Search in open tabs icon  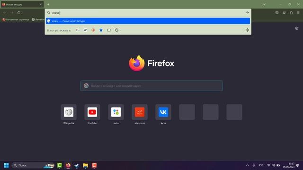pyautogui.click(x=109, y=30)
